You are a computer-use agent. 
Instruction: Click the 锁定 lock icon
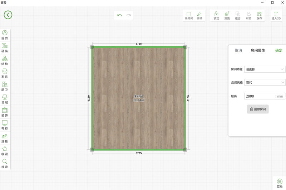(216, 15)
